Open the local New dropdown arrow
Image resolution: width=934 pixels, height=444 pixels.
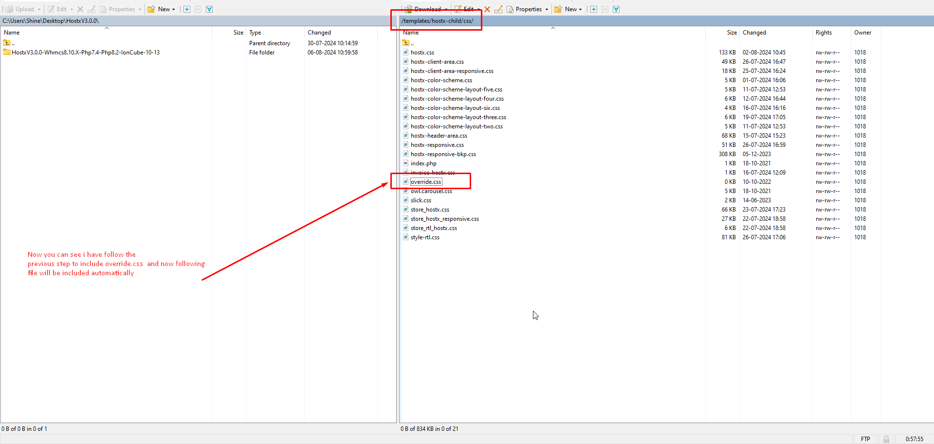pyautogui.click(x=173, y=9)
